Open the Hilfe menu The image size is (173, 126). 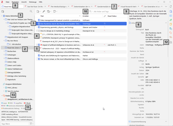tap(40, 2)
